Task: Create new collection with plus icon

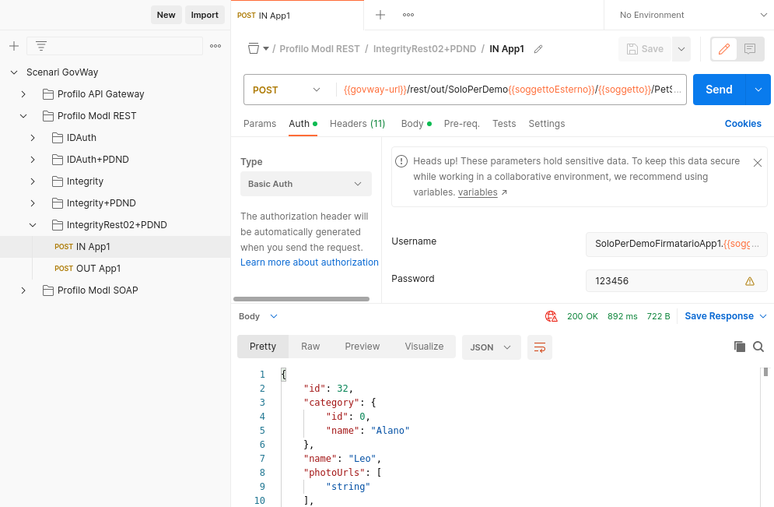Action: point(14,46)
